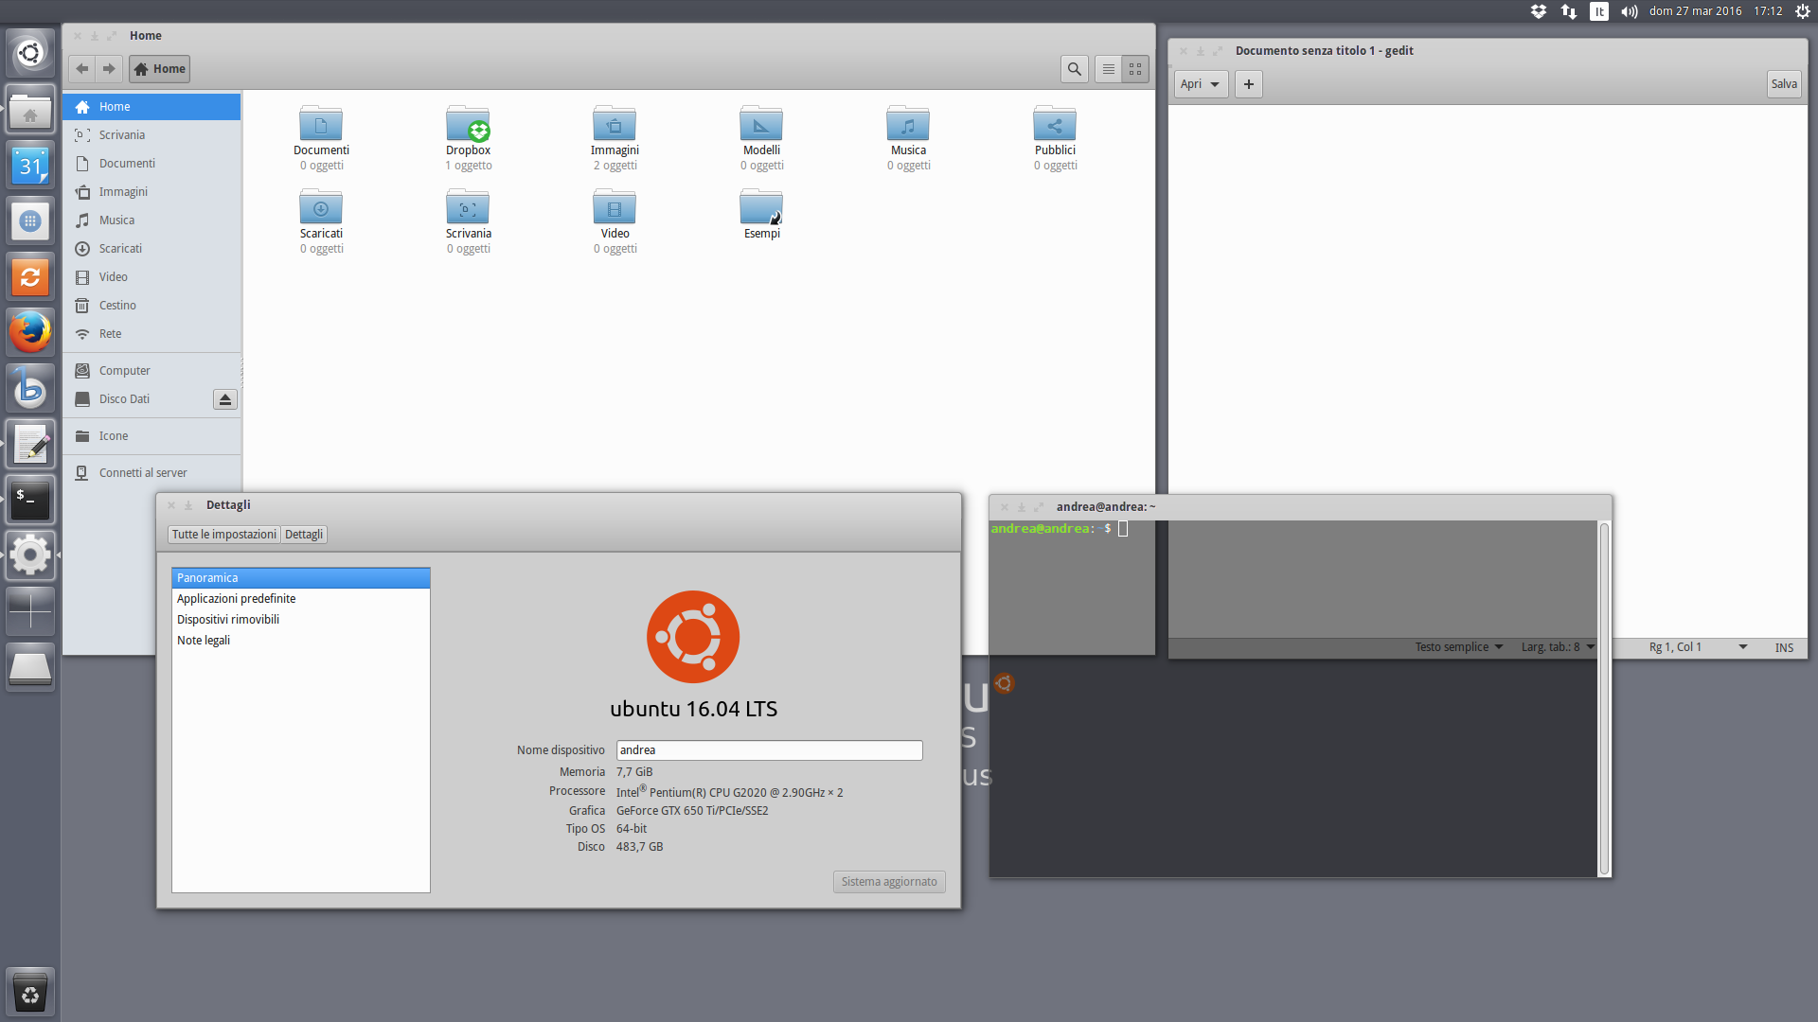1818x1022 pixels.
Task: Open the Scaricati folder icon
Action: (322, 221)
